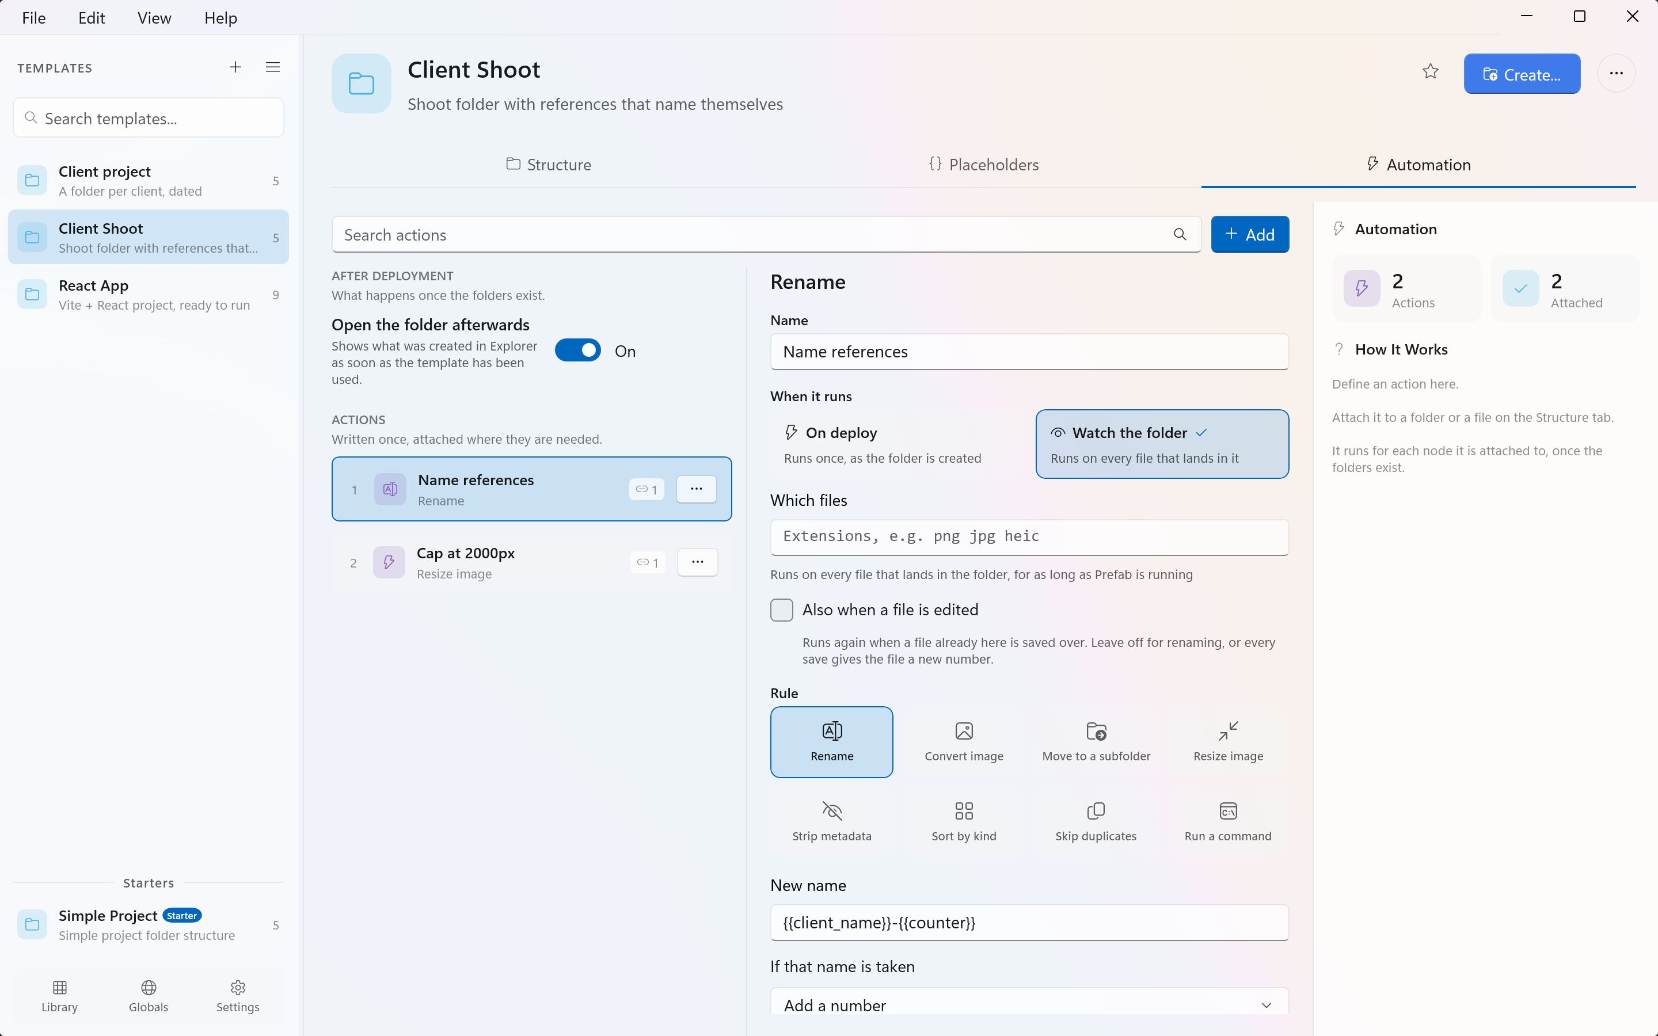Open the templates list menu icon

tap(273, 67)
